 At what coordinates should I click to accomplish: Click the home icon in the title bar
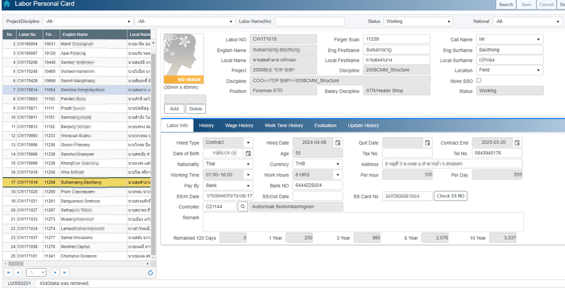point(7,4)
